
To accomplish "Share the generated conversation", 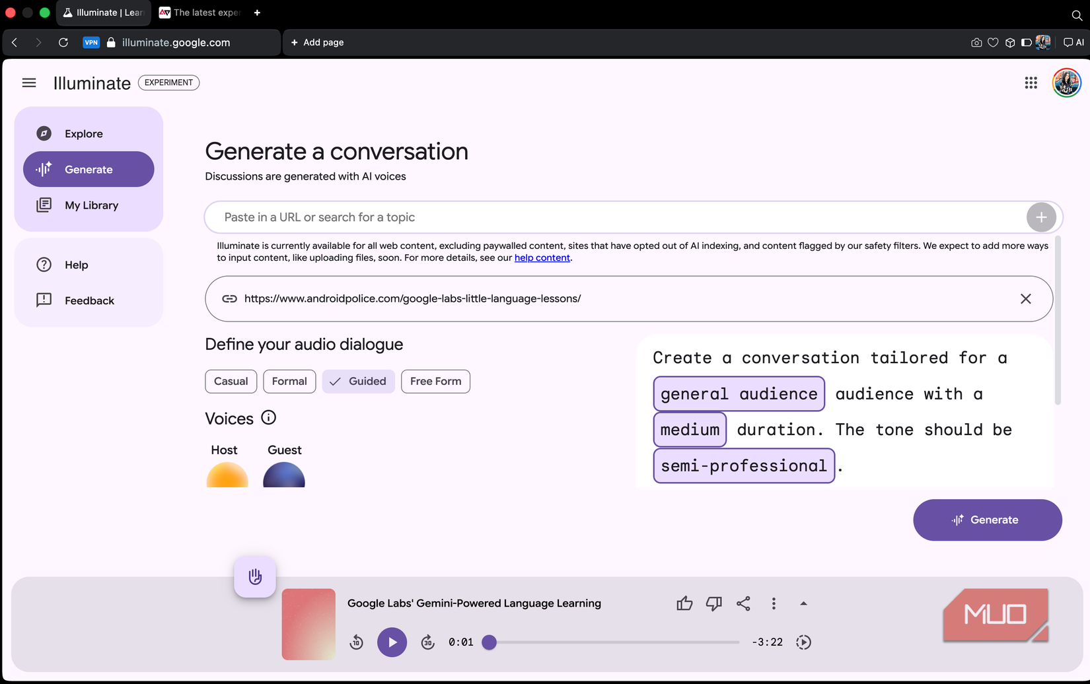I will point(743,603).
